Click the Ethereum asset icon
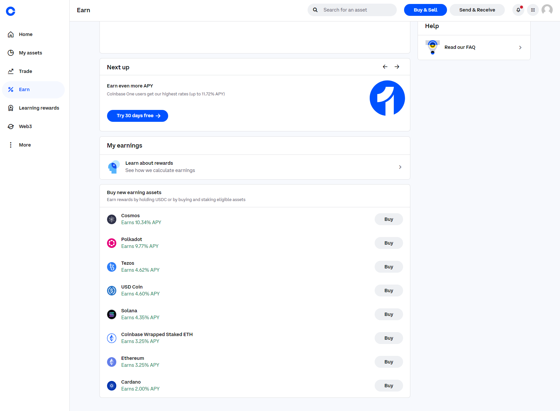560x411 pixels. (x=112, y=362)
